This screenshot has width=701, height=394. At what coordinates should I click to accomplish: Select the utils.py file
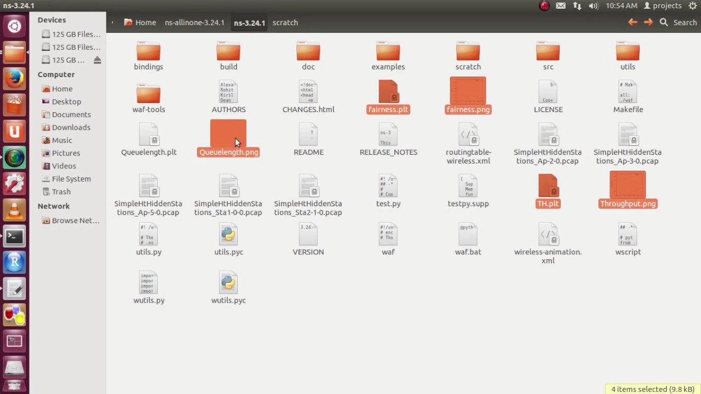[148, 240]
